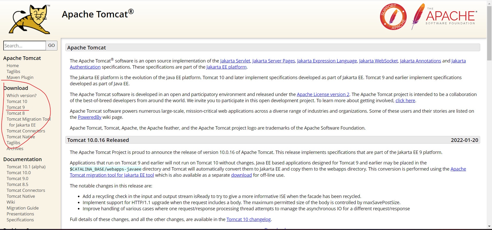Open the Tomcat 10 download link
The width and height of the screenshot is (492, 230).
(17, 101)
